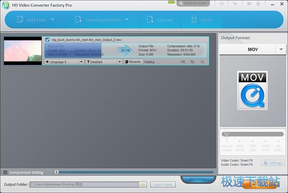Toggle the Compression Setting checkbox
This screenshot has width=288, height=193.
[5, 172]
